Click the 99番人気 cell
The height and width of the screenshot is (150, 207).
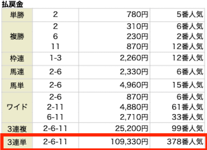pos(188,129)
